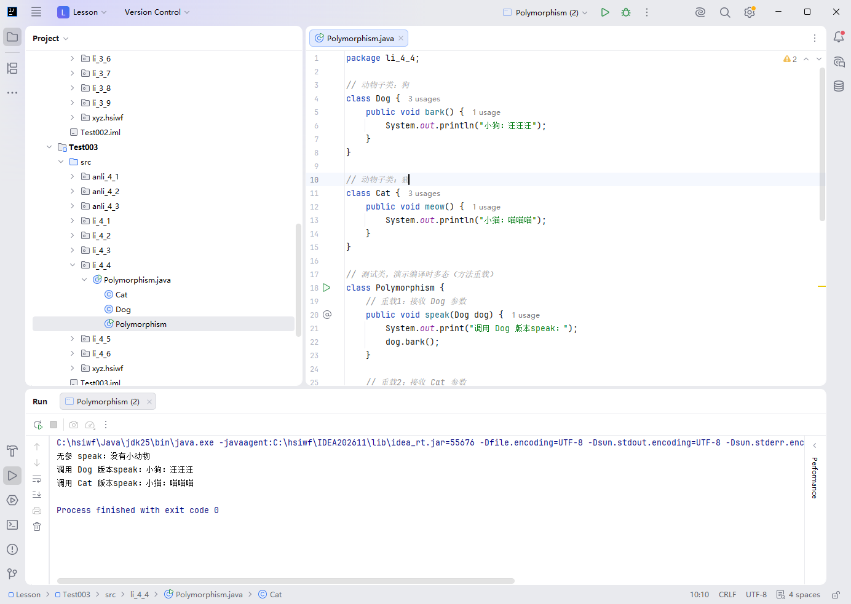Click the Cat breadcrumb in status bar
The image size is (851, 604).
pos(270,595)
